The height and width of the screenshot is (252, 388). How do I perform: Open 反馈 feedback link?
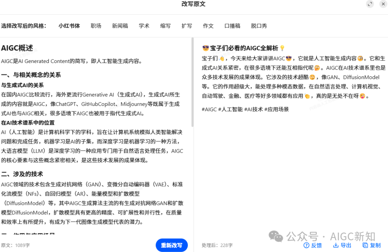click(313, 245)
